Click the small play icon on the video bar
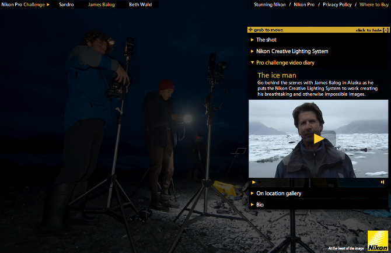 (x=254, y=182)
